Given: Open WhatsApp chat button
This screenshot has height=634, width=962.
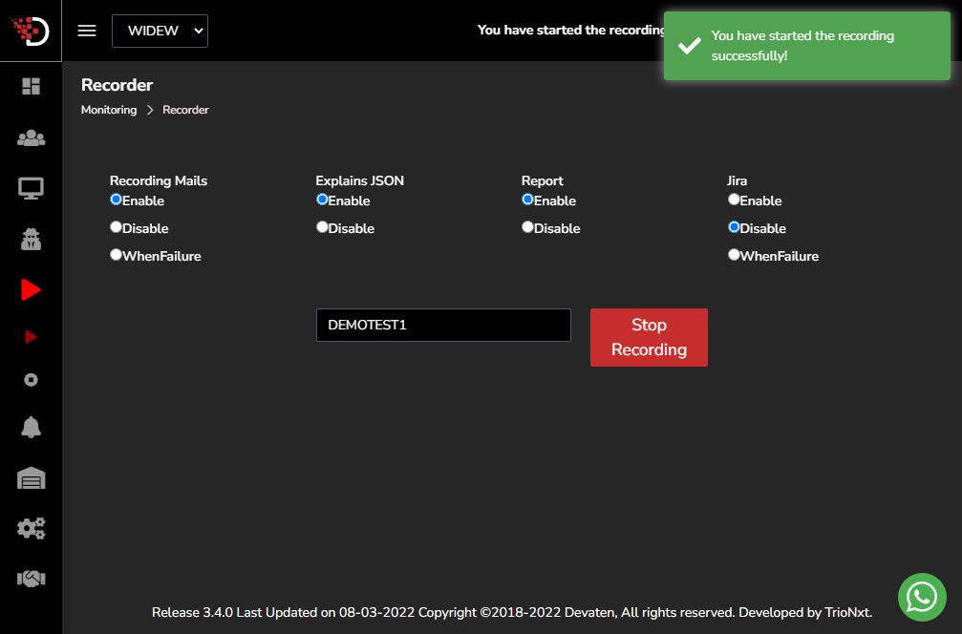Looking at the screenshot, I should pyautogui.click(x=922, y=597).
